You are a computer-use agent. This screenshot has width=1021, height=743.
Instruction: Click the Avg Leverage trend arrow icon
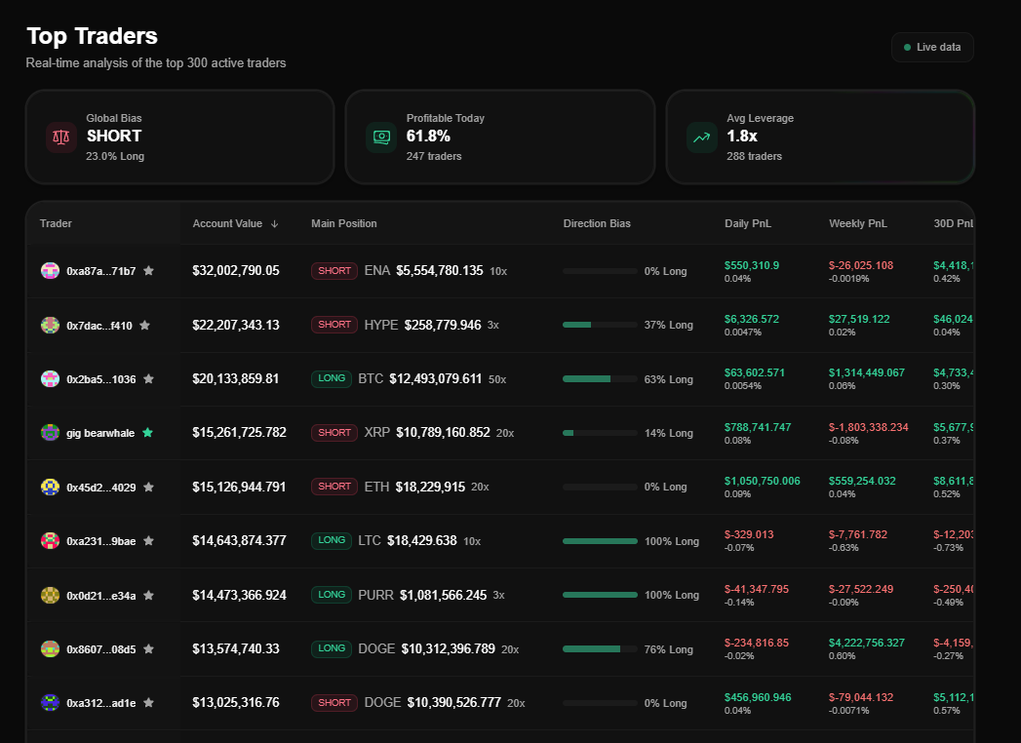click(701, 137)
